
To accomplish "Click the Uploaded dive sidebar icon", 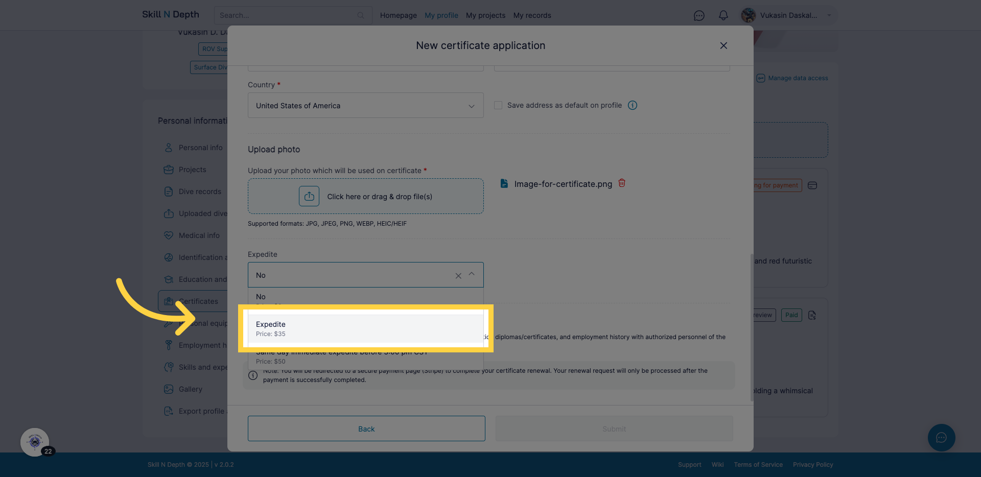I will (169, 213).
